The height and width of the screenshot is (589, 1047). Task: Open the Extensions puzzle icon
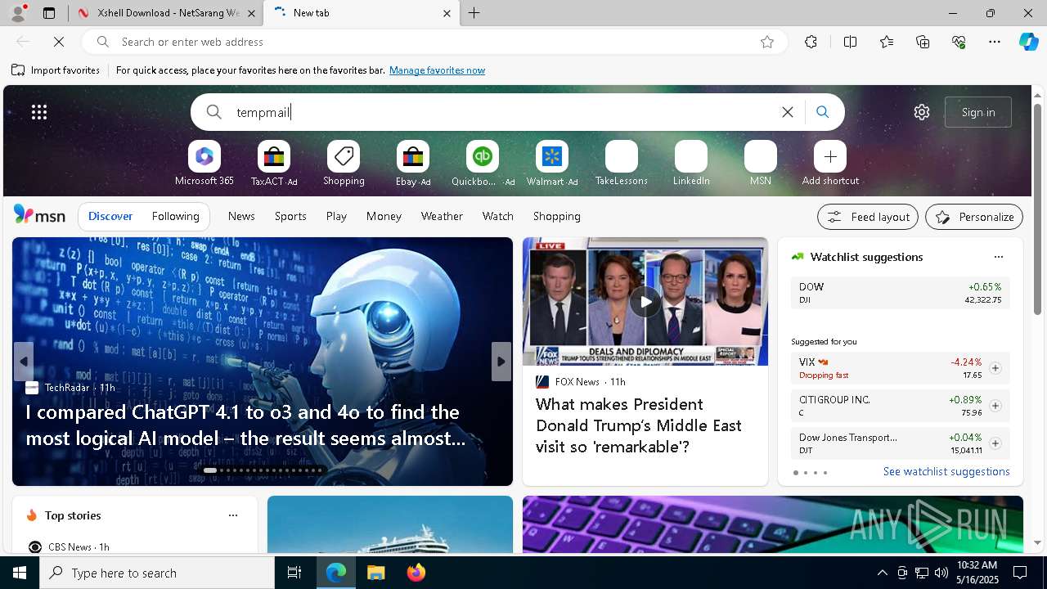pyautogui.click(x=811, y=42)
